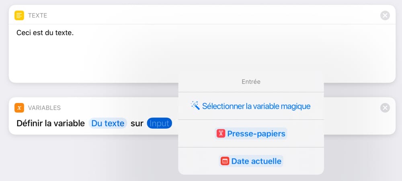The width and height of the screenshot is (402, 181).
Task: Click the yellow Texte action icon
Action: point(19,15)
